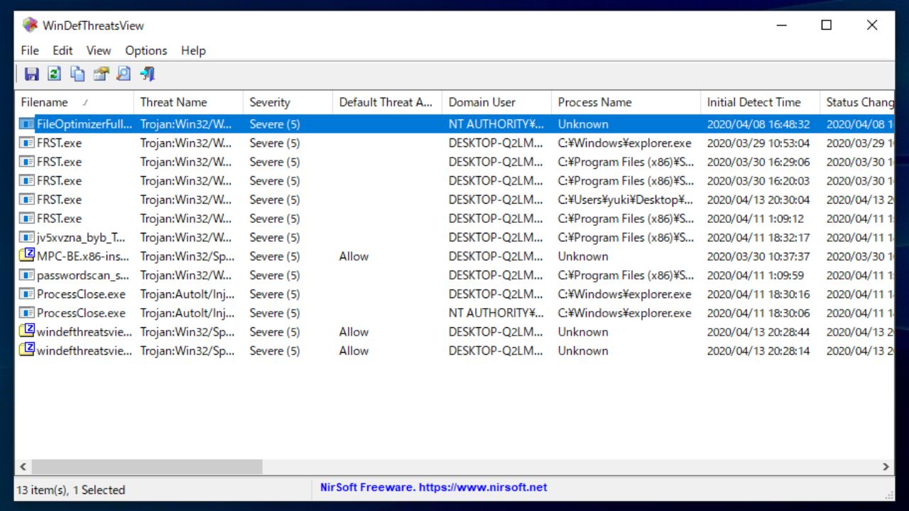Select the FileOptimizerFull... filename
The image size is (909, 511).
coord(85,124)
